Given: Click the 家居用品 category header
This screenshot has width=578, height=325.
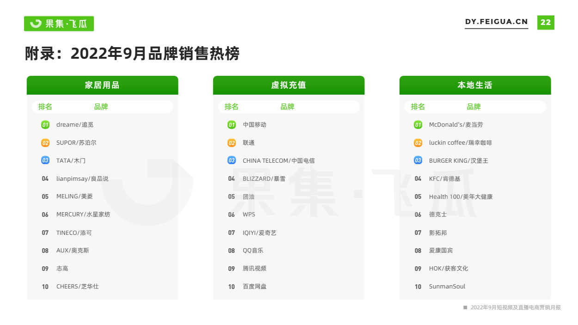Looking at the screenshot, I should [x=102, y=85].
